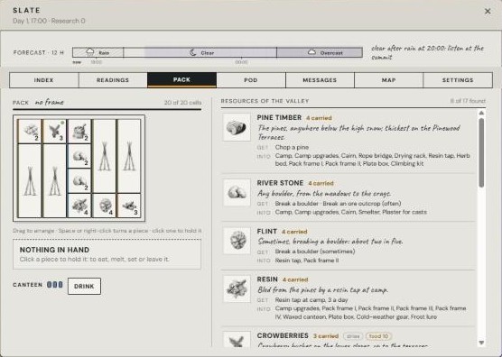Click the 'no frame' pack label
Image resolution: width=502 pixels, height=357 pixels.
tap(50, 102)
